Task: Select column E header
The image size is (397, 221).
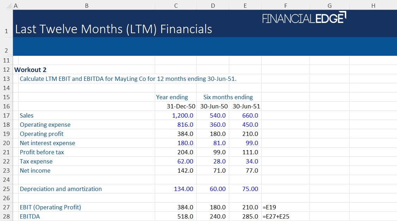Action: (x=245, y=6)
